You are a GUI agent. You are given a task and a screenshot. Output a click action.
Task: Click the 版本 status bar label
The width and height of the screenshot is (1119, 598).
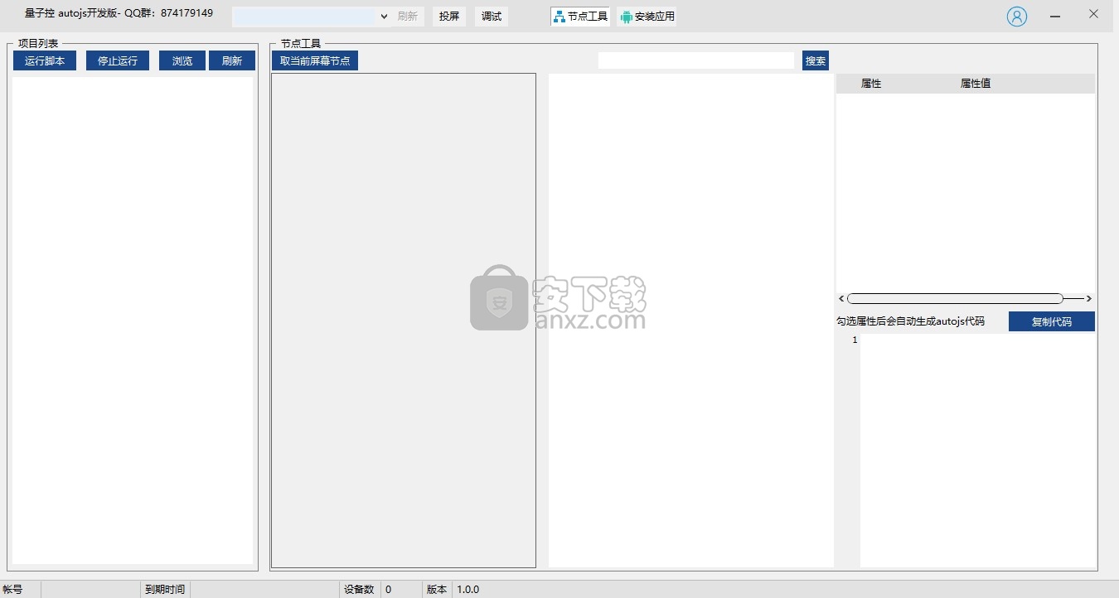(437, 590)
